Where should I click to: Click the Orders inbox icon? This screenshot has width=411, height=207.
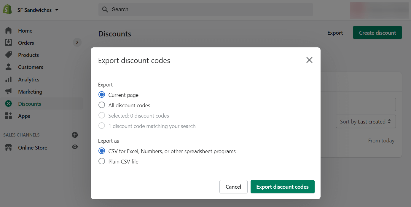point(9,43)
